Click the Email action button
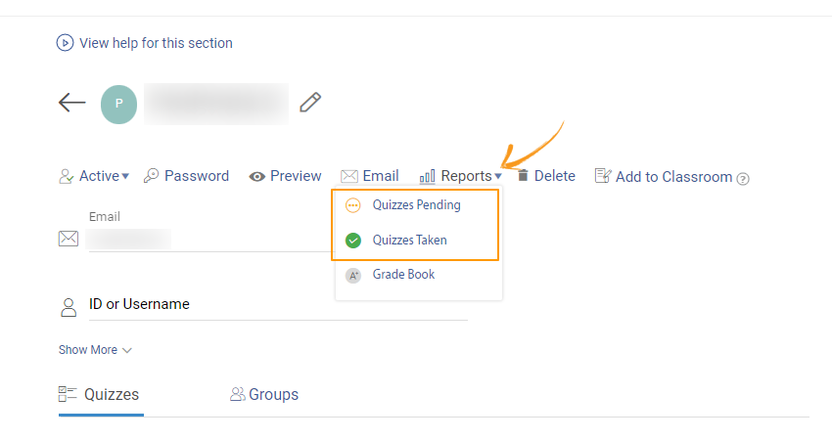832x440 pixels. click(x=370, y=176)
